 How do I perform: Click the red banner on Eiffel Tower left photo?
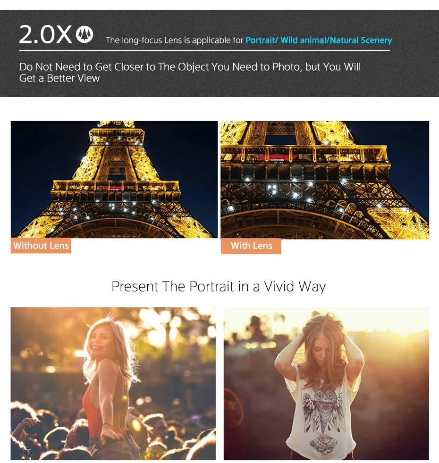(114, 187)
